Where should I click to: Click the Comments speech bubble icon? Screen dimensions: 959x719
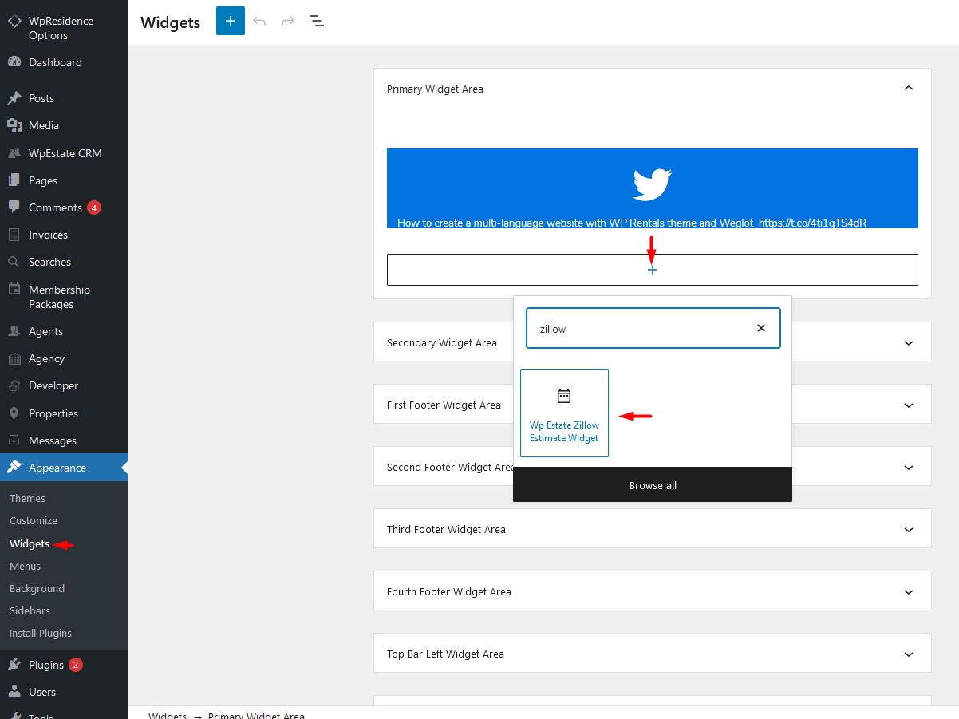pyautogui.click(x=14, y=207)
